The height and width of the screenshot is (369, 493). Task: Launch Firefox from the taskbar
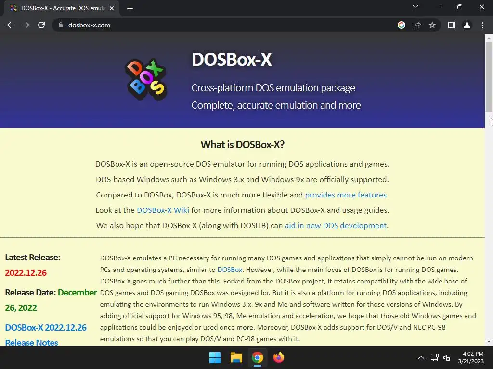click(278, 357)
